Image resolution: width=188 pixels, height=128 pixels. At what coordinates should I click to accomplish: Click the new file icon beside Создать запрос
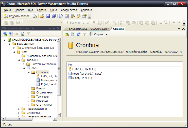coord(35,16)
